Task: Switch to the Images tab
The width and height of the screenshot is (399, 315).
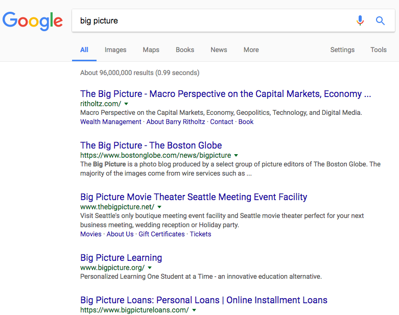Action: (115, 50)
